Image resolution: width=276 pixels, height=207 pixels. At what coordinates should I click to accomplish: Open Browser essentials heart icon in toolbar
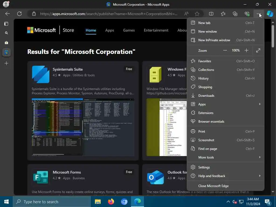[247, 14]
